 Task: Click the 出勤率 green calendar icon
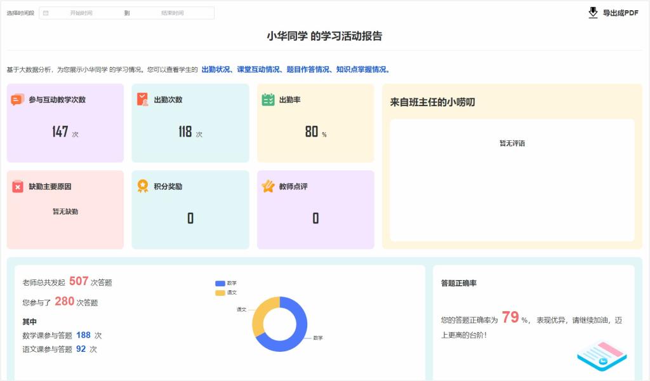coord(268,100)
